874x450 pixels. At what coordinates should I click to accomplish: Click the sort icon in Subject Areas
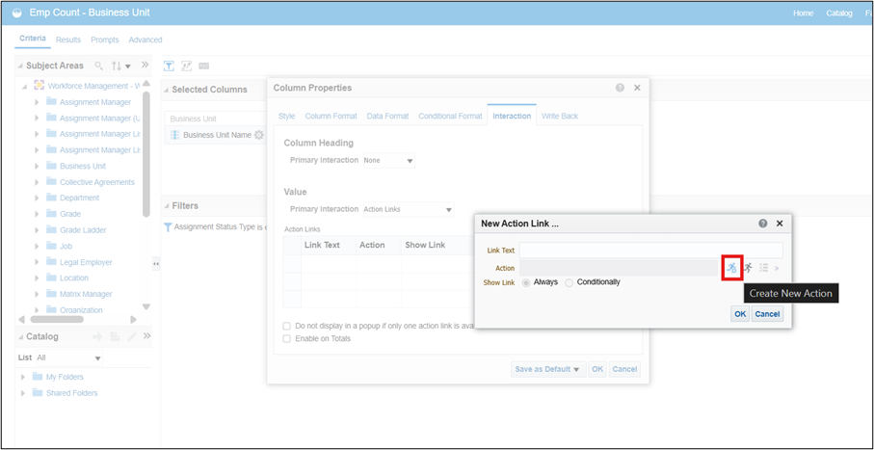click(120, 66)
